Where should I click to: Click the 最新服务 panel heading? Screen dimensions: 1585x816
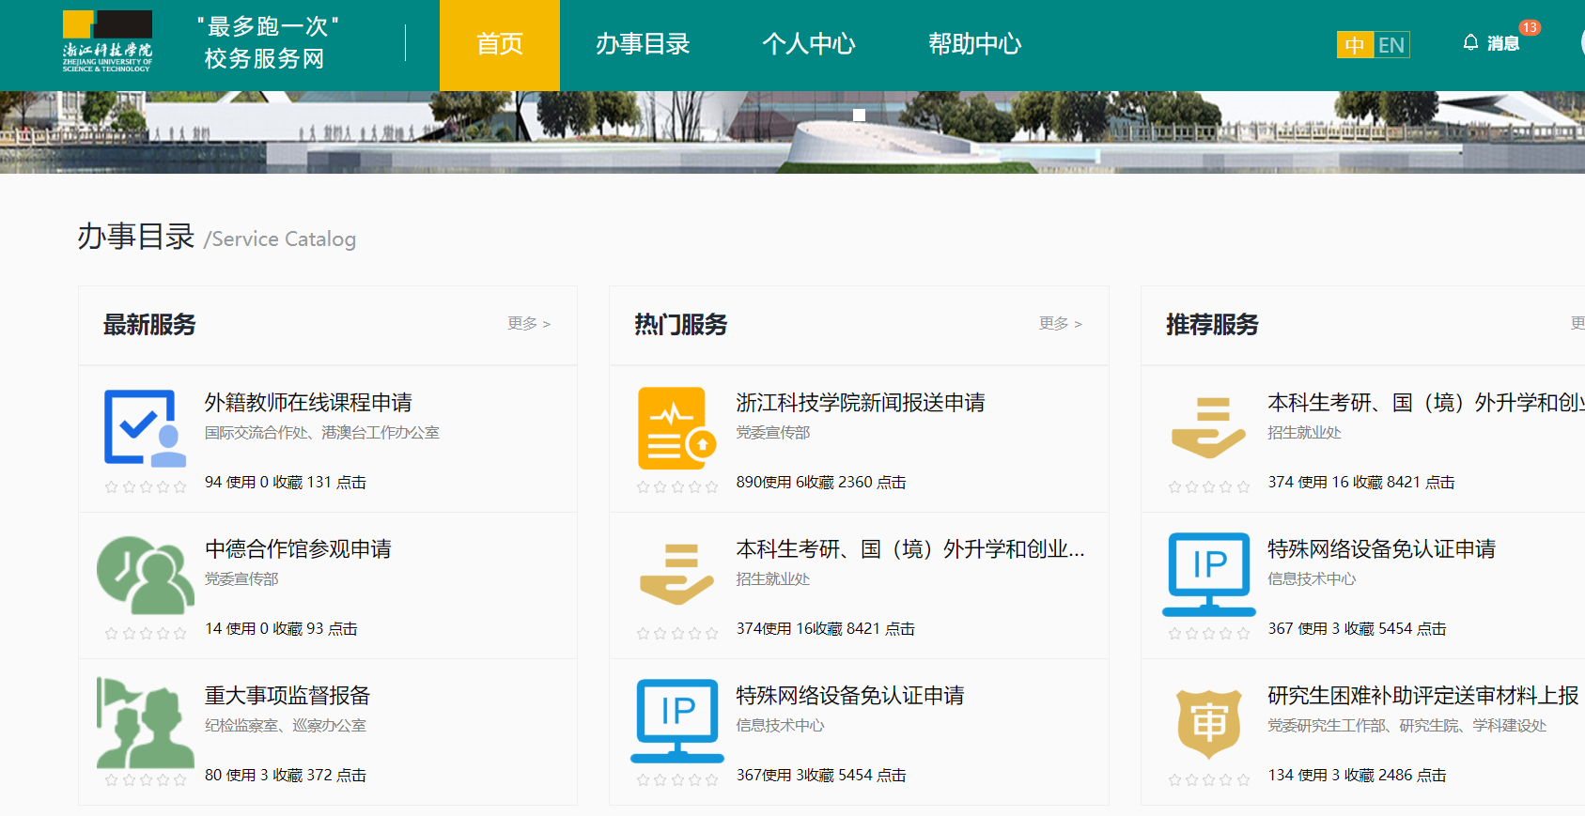click(x=149, y=325)
